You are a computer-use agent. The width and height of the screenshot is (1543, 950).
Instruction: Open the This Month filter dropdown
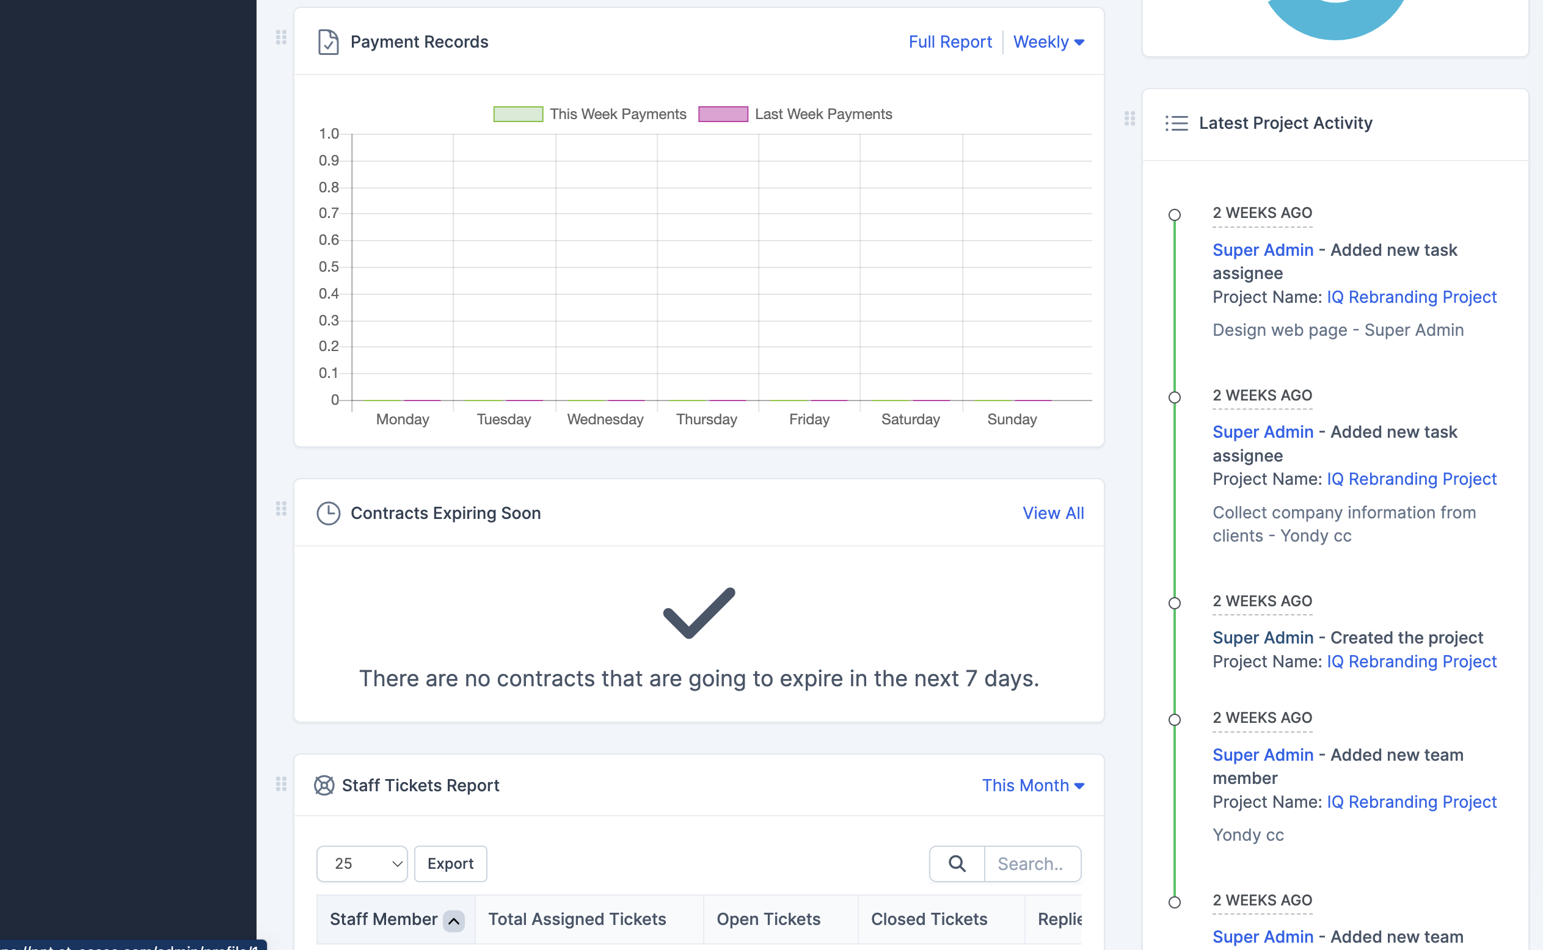[1033, 785]
